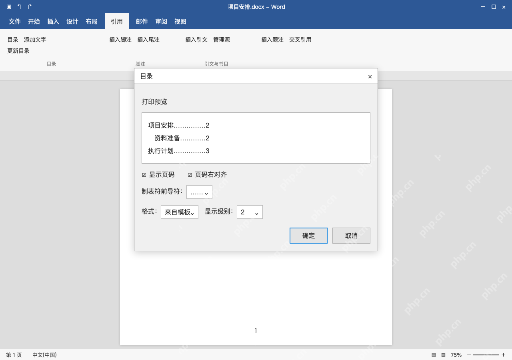Select the 引用 tab
Image resolution: width=512 pixels, height=360 pixels.
(x=117, y=22)
